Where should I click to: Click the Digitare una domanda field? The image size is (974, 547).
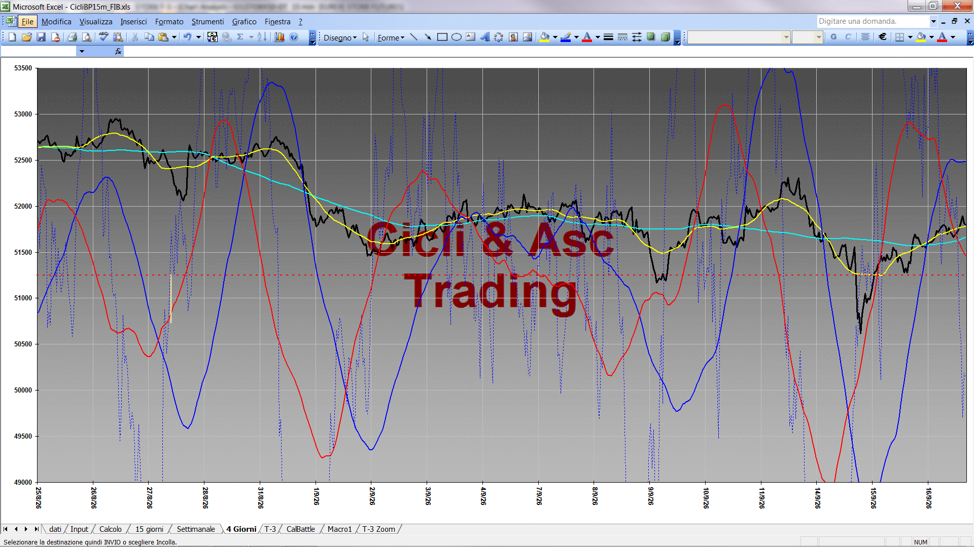[x=873, y=21]
